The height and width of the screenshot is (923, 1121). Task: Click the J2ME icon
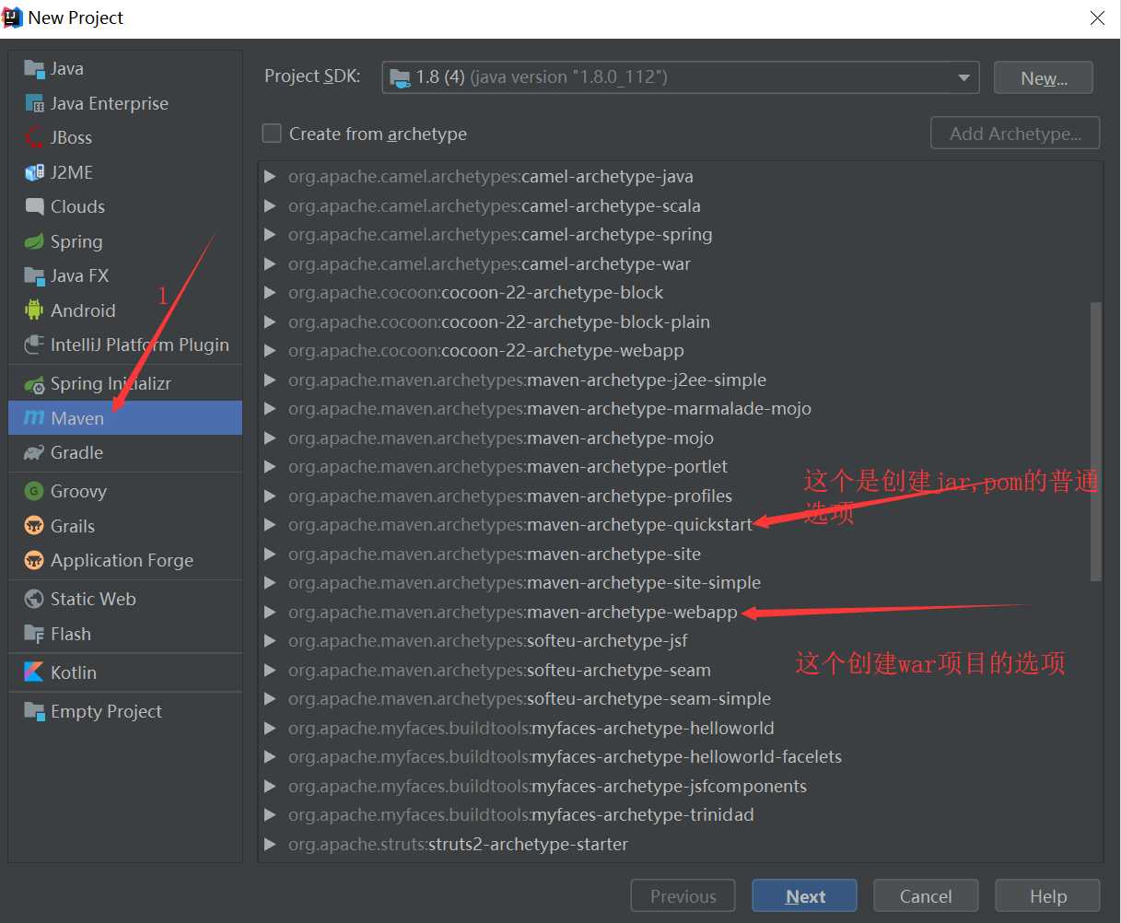click(34, 172)
